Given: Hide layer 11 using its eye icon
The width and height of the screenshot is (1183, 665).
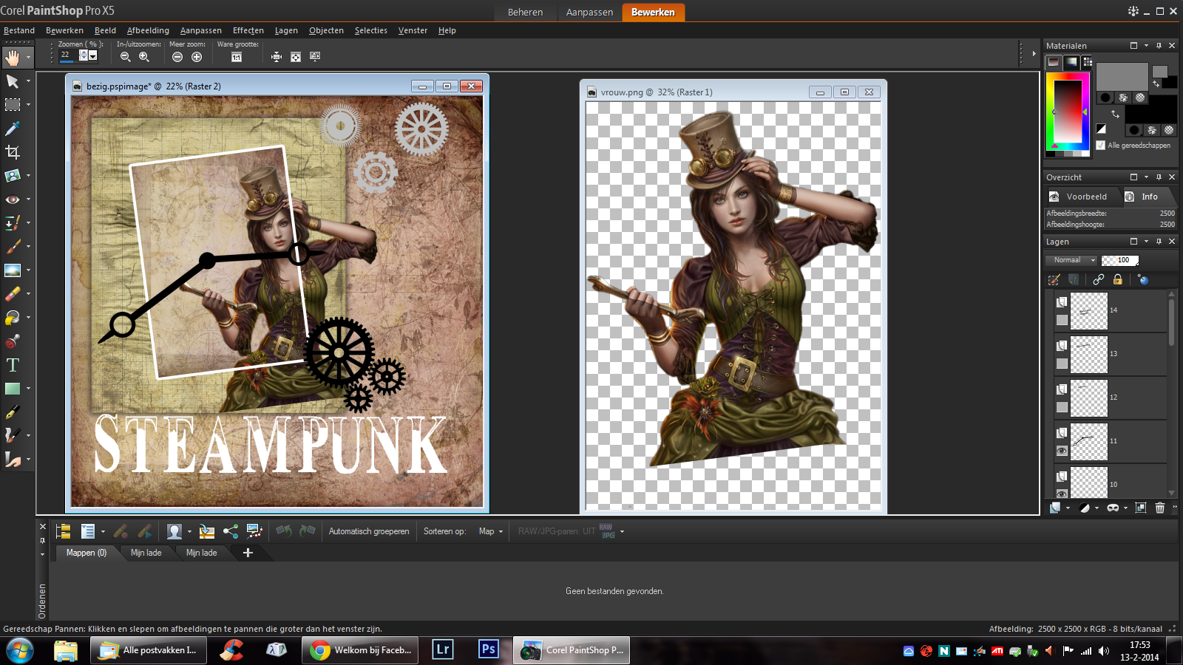Looking at the screenshot, I should tap(1062, 451).
